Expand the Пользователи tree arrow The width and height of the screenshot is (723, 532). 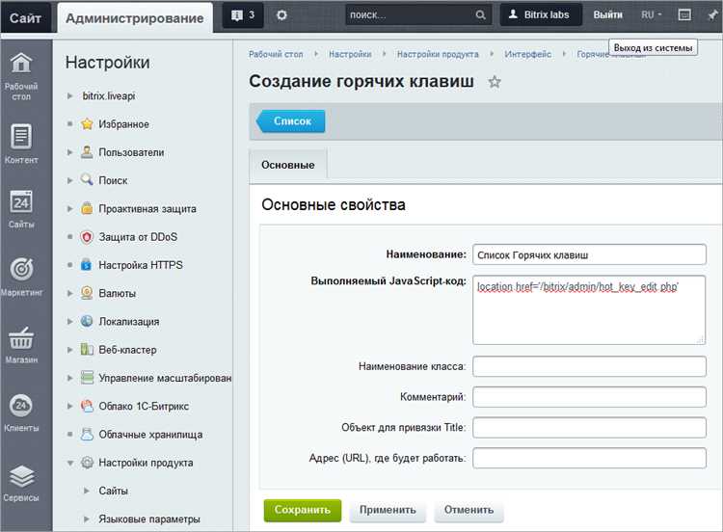(x=70, y=152)
